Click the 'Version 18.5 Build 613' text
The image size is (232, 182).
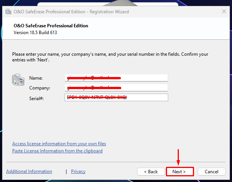coord(35,33)
